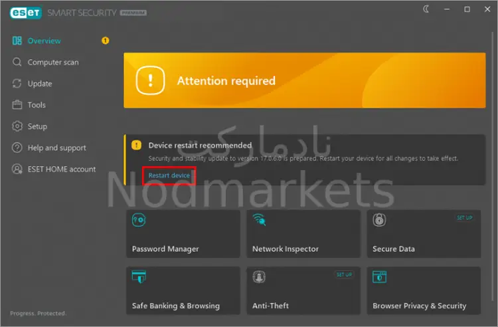498x327 pixels.
Task: Open the Password Manager tile
Action: click(x=183, y=233)
